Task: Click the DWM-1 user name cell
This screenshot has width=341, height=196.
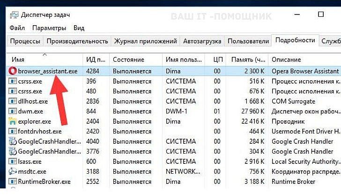Action: click(177, 112)
